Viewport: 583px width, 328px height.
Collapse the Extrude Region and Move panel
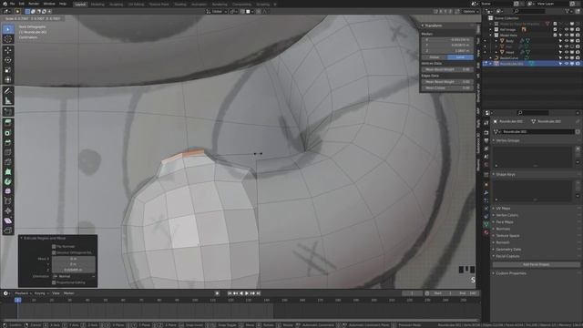[x=22, y=238]
